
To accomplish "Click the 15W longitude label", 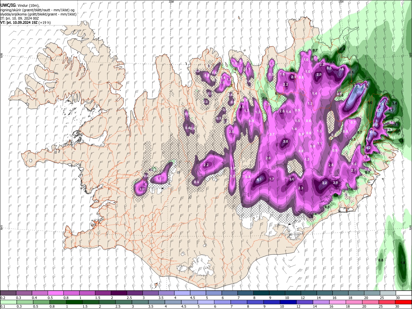I will 341,2.
